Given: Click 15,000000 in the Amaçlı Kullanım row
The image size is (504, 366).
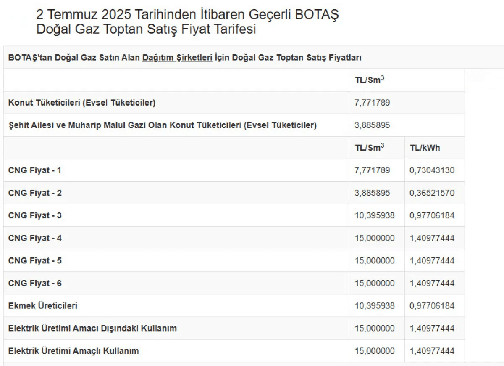Looking at the screenshot, I should coord(375,351).
